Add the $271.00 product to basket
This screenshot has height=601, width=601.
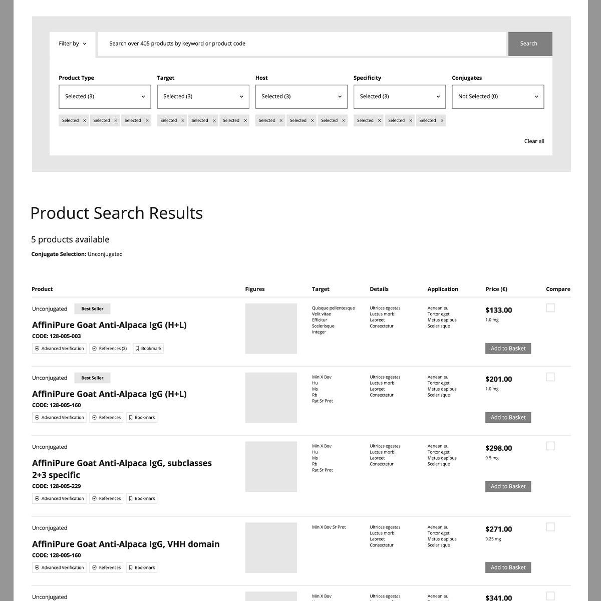[508, 568]
